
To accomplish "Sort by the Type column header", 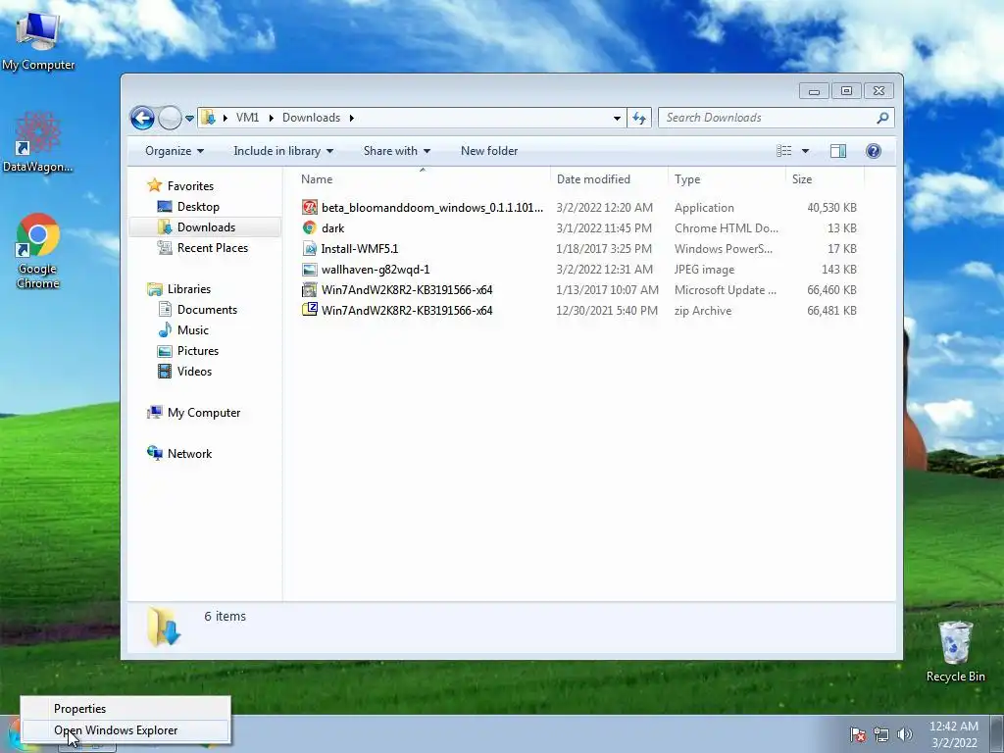I will click(727, 179).
